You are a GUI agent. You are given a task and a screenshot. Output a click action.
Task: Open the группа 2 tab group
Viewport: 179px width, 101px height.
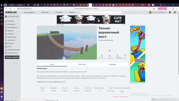click(x=19, y=5)
